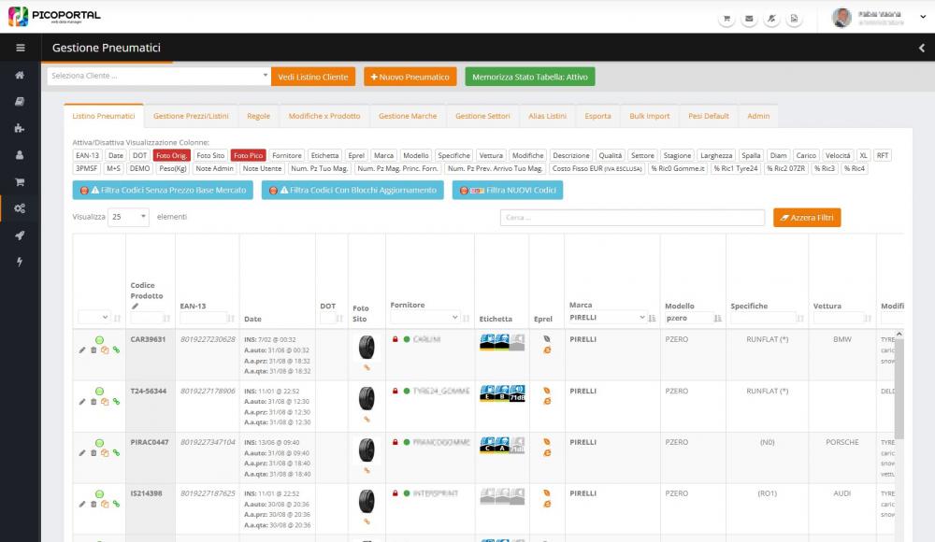Click the table vertical scrollbar
Viewport: 935px width, 542px height.
(899, 389)
